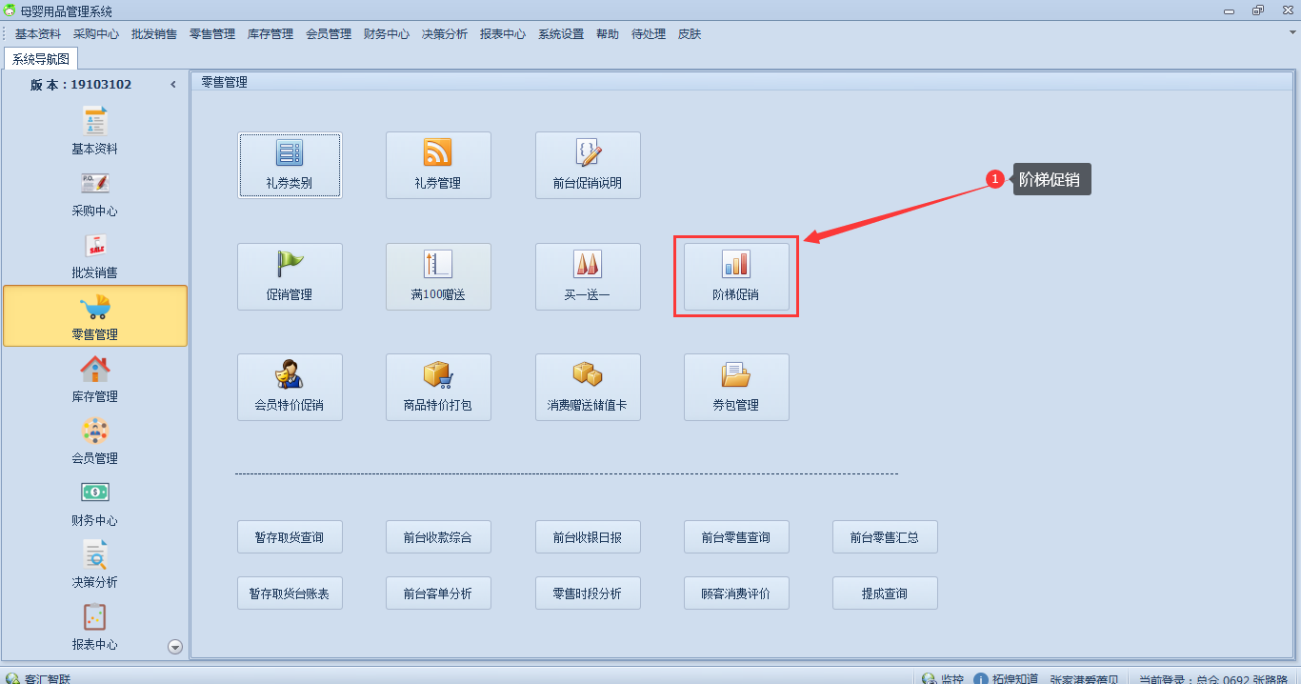Click the 监控 status bar icon
Image resolution: width=1301 pixels, height=684 pixels.
pos(930,678)
